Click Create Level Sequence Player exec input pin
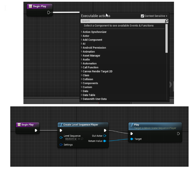This screenshot has height=171, width=196. coord(61,131)
